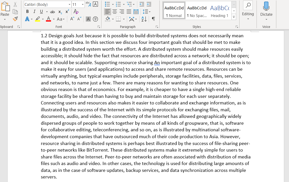The image size is (289, 182).
Task: Open the Paragraph dialog launcher
Action: point(157,27)
